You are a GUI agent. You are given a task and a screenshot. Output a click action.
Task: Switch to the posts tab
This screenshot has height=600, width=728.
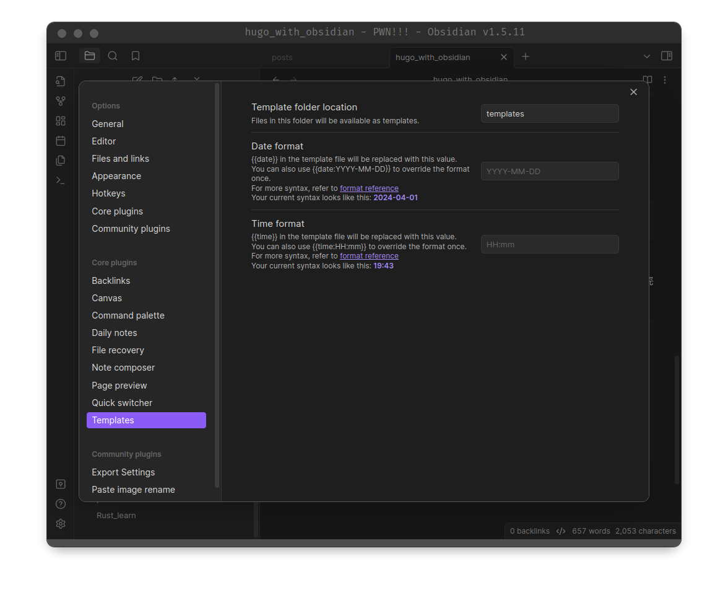pyautogui.click(x=282, y=57)
